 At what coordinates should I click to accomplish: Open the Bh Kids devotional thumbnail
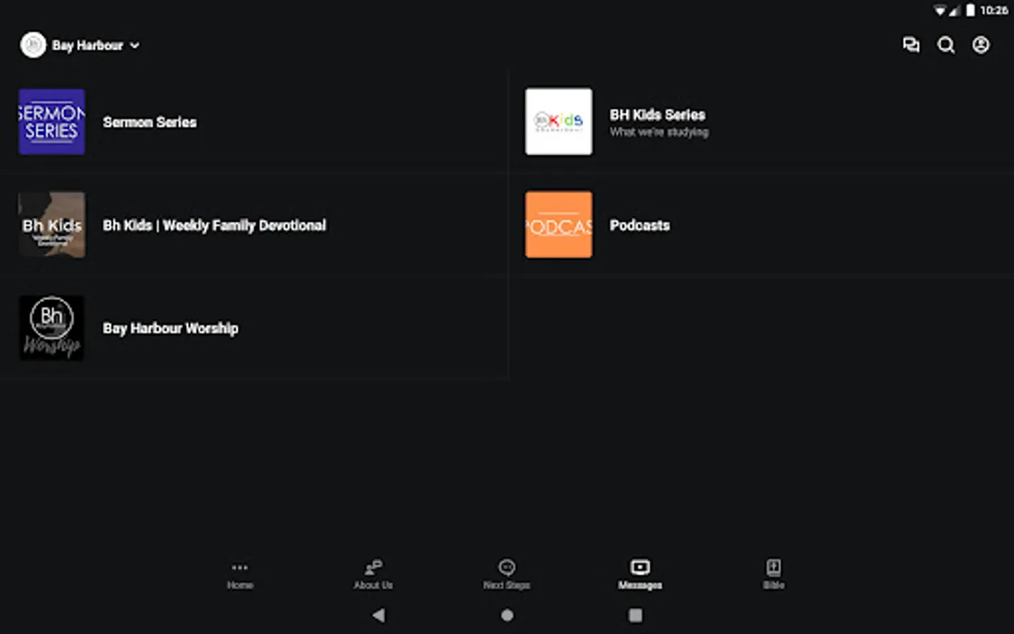coord(52,225)
